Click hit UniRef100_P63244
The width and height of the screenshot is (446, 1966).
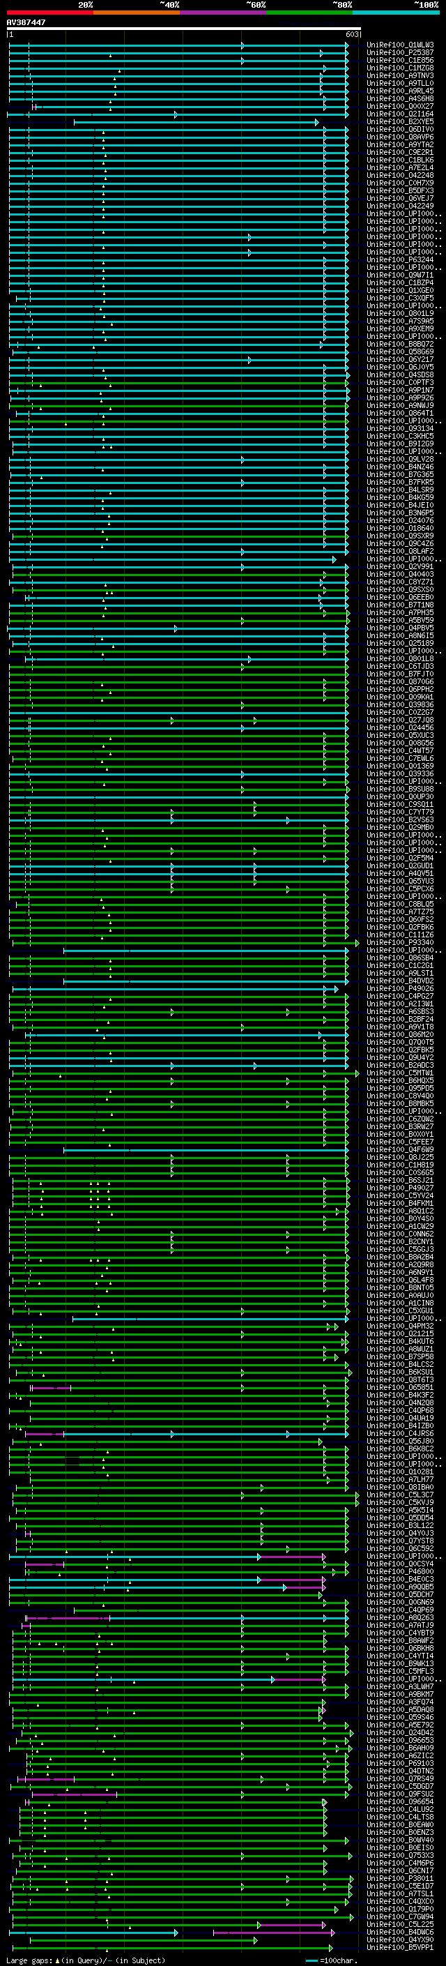[400, 259]
